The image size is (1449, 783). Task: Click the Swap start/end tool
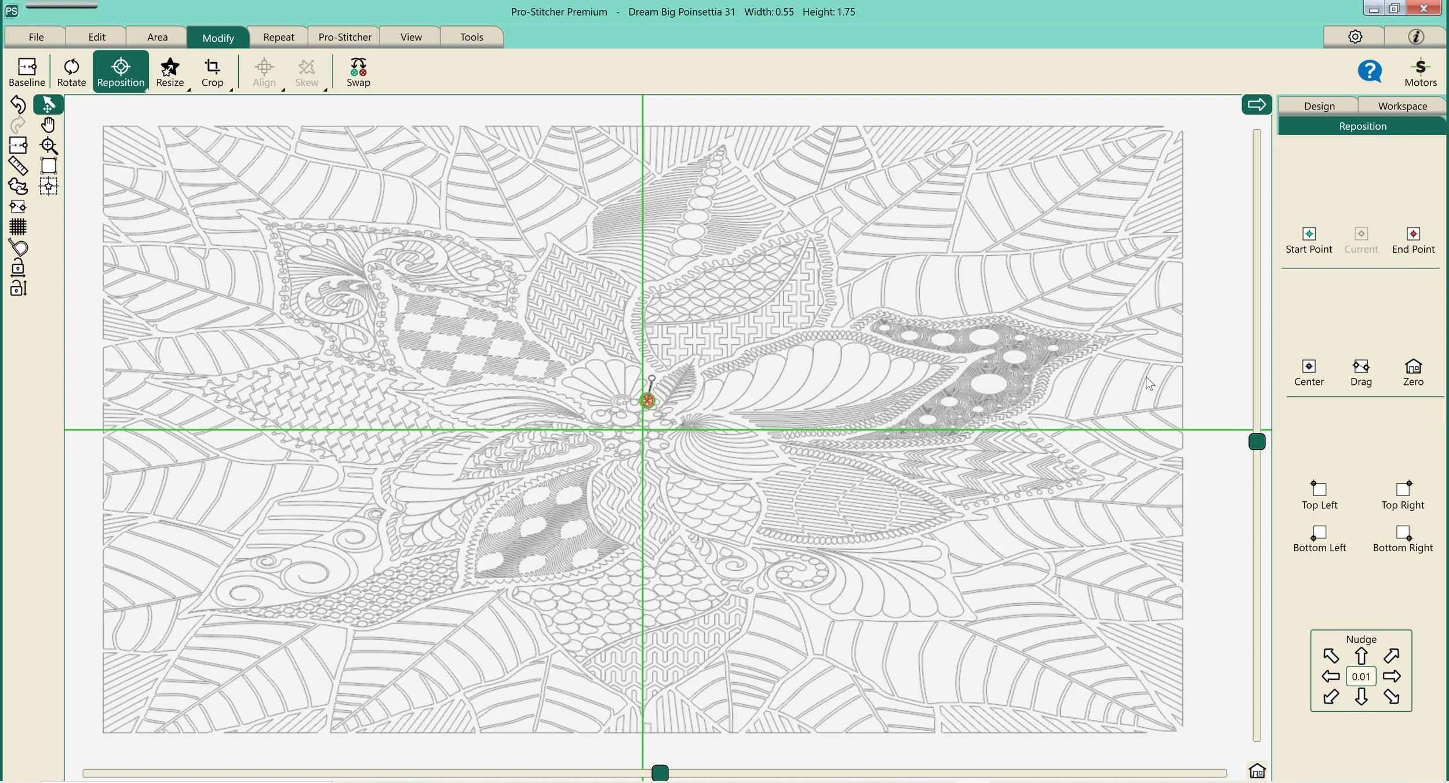click(358, 72)
